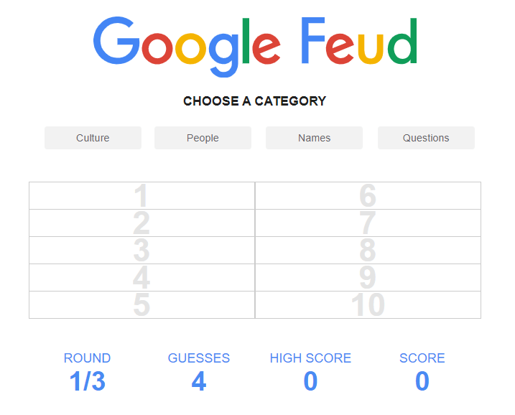515x415 pixels.
Task: Click answer slot number 8
Action: click(368, 251)
